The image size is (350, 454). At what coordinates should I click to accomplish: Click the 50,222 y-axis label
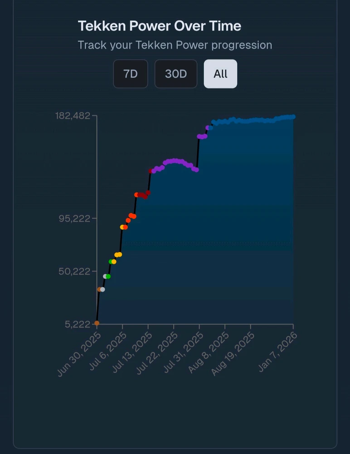point(75,271)
